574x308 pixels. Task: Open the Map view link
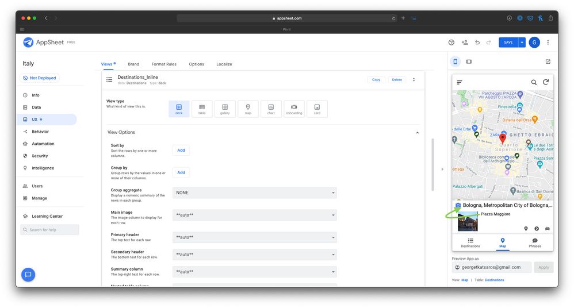(465, 280)
